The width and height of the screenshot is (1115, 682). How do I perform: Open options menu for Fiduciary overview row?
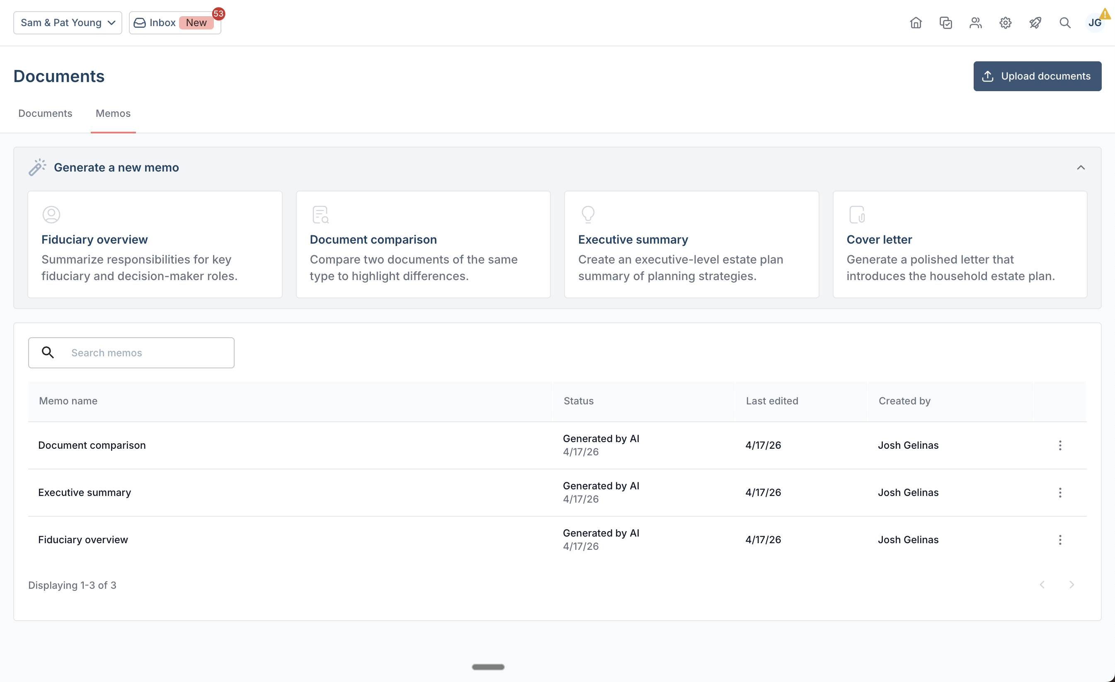click(x=1060, y=539)
